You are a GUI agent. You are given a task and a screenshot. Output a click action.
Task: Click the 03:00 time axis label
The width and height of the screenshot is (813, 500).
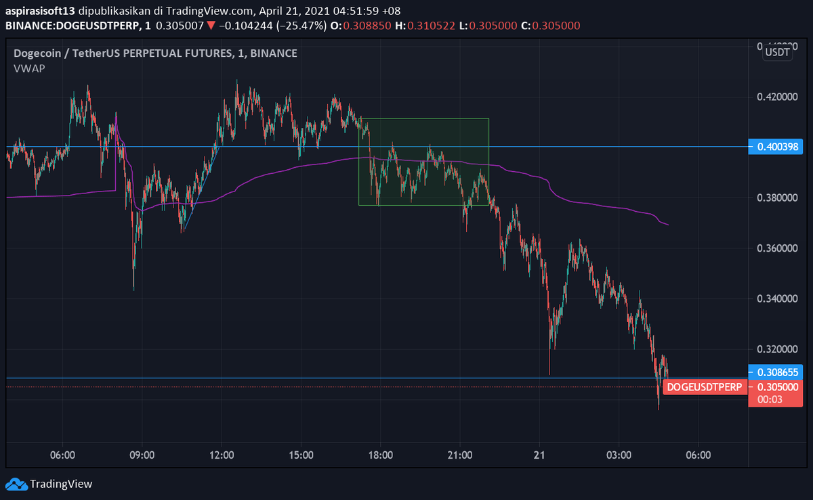[x=619, y=455]
